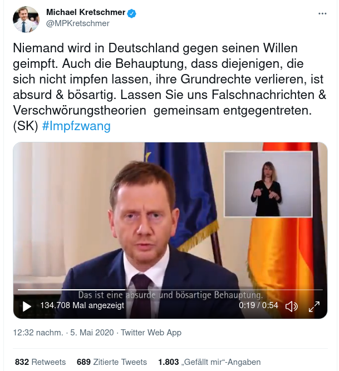Click the main video frame
This screenshot has height=371, width=339.
(170, 230)
